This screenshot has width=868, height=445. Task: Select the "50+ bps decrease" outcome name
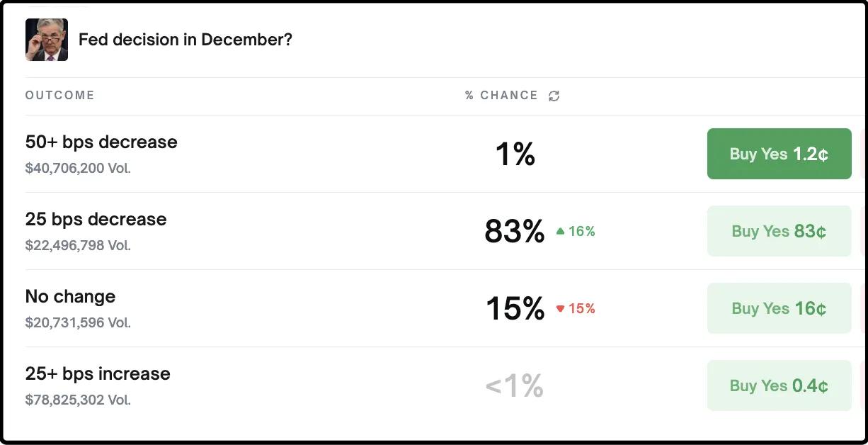[x=101, y=142]
